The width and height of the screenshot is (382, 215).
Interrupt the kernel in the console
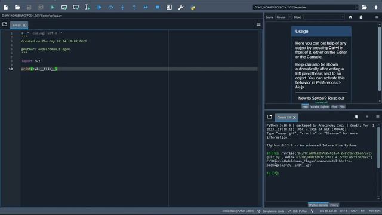367,117
